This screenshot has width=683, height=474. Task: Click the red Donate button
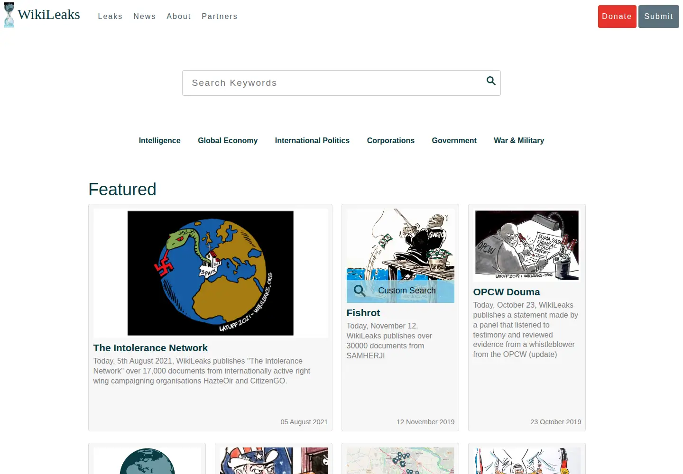click(617, 17)
